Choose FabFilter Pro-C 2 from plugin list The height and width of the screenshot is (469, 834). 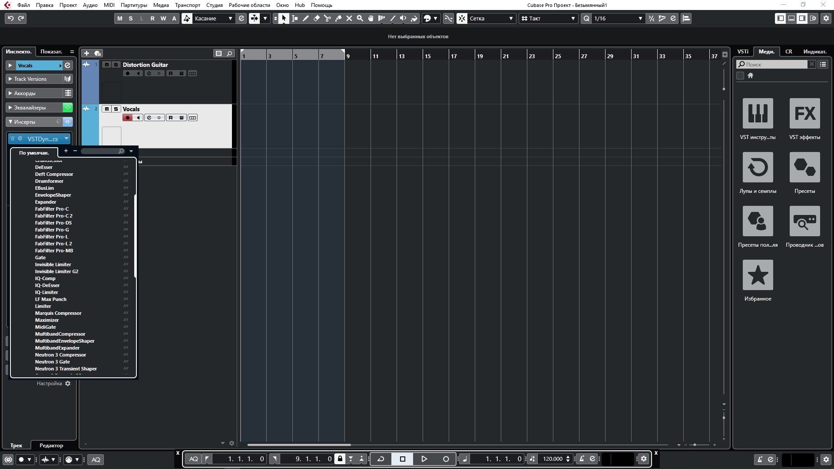[54, 216]
